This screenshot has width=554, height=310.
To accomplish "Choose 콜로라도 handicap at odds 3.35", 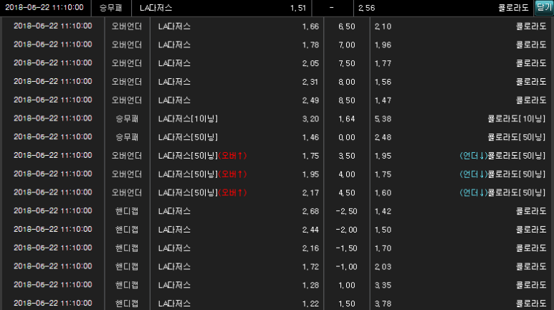I will tap(461, 285).
